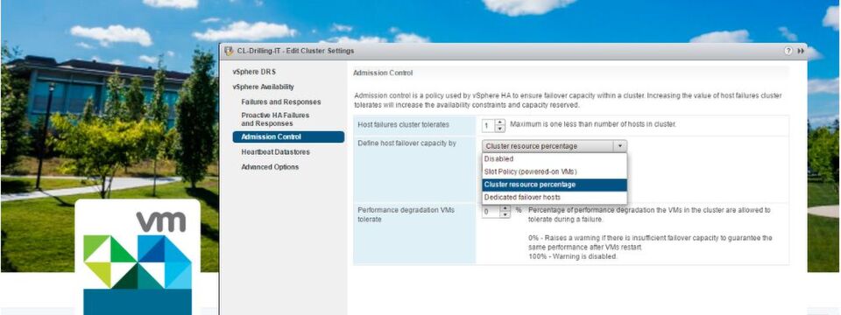This screenshot has width=841, height=315.
Task: Decrease host failures cluster tolerates value
Action: tap(500, 129)
